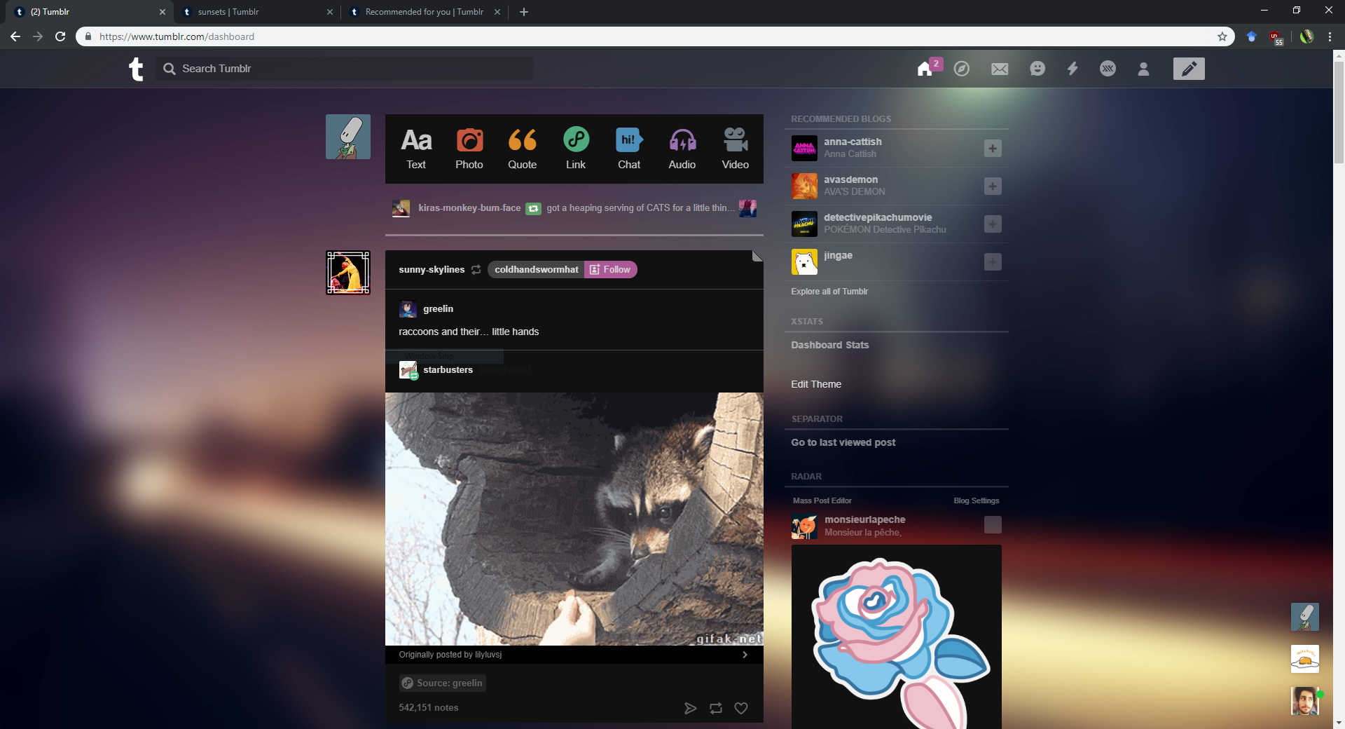Image resolution: width=1345 pixels, height=729 pixels.
Task: Reblog the raccoon post
Action: pos(716,708)
